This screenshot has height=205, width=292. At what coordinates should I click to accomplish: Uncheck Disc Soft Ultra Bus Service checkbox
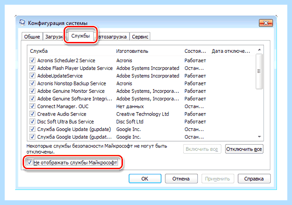point(32,121)
